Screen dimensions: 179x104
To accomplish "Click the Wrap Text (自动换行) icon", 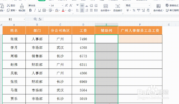I will pyautogui.click(x=118, y=6).
